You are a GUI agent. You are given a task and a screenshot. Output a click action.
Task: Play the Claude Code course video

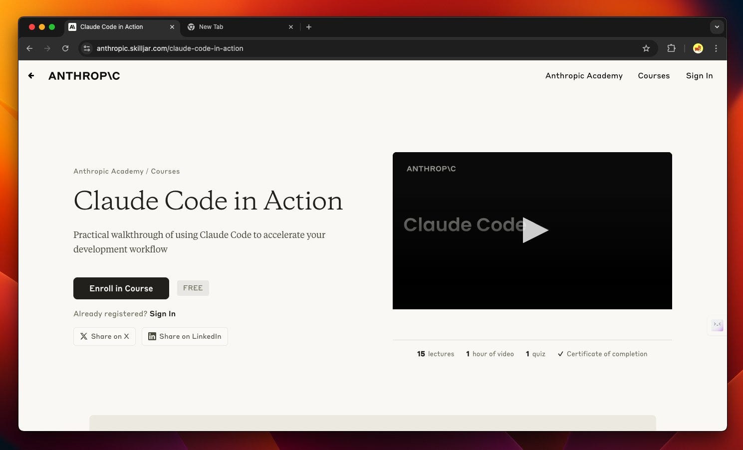[x=535, y=230]
